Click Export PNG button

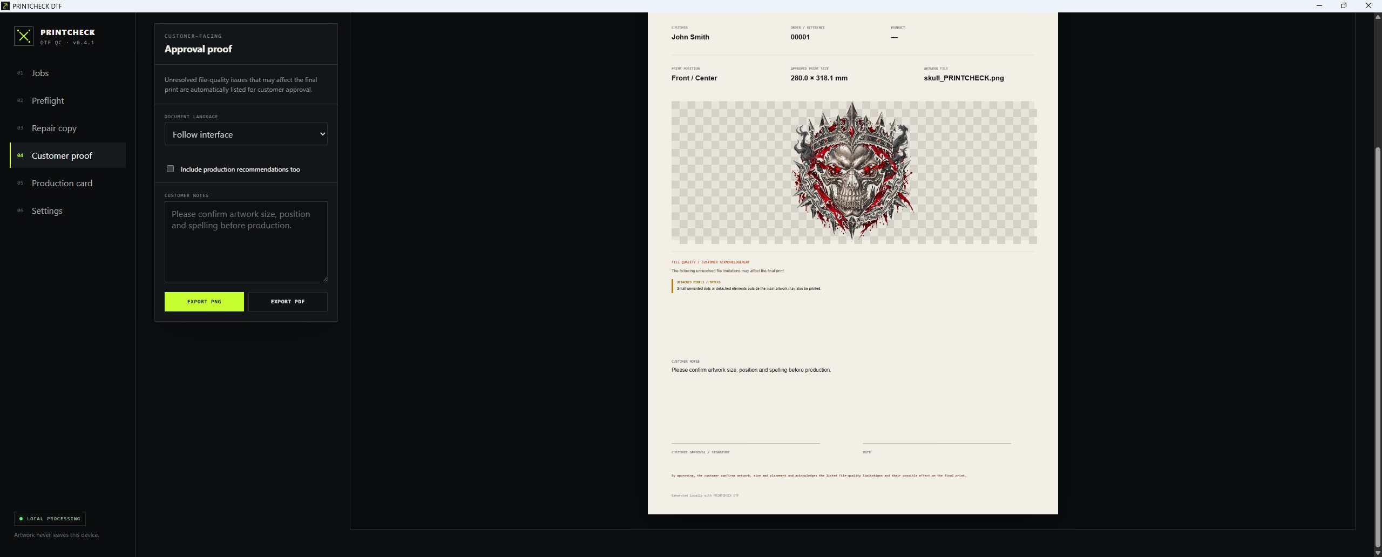pyautogui.click(x=204, y=301)
